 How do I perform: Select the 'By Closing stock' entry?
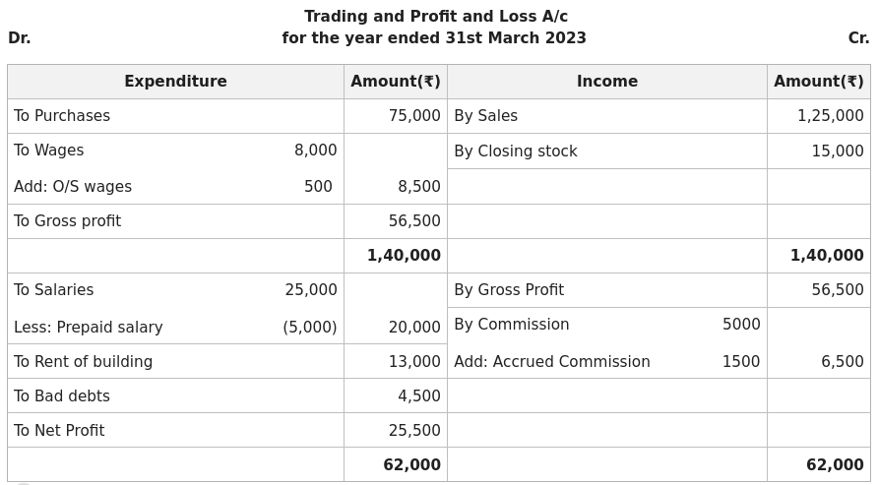point(515,152)
